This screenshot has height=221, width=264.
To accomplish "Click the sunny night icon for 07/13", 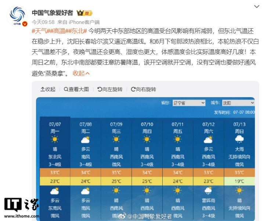I will tap(239, 190).
